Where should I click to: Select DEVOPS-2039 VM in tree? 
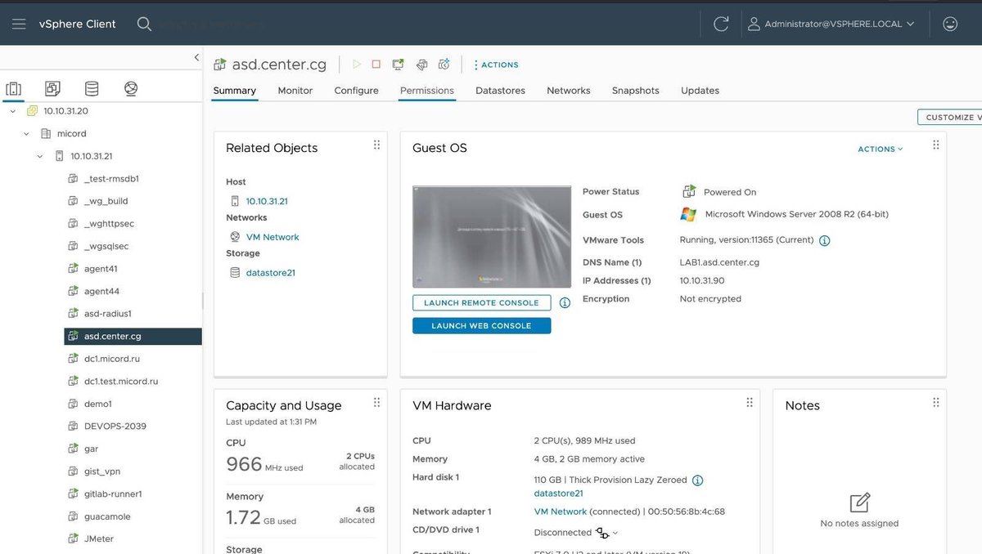(115, 427)
